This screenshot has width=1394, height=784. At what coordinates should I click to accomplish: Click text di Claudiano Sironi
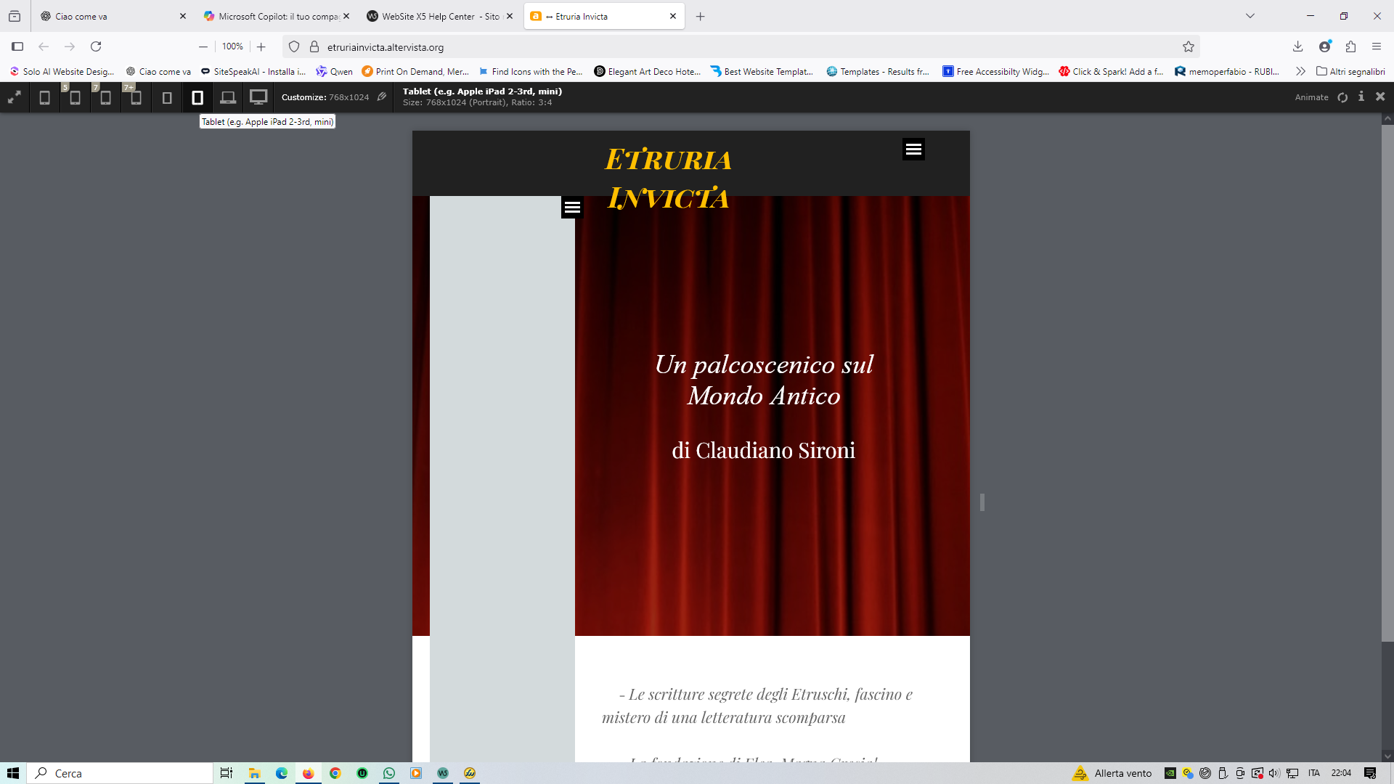[763, 451]
